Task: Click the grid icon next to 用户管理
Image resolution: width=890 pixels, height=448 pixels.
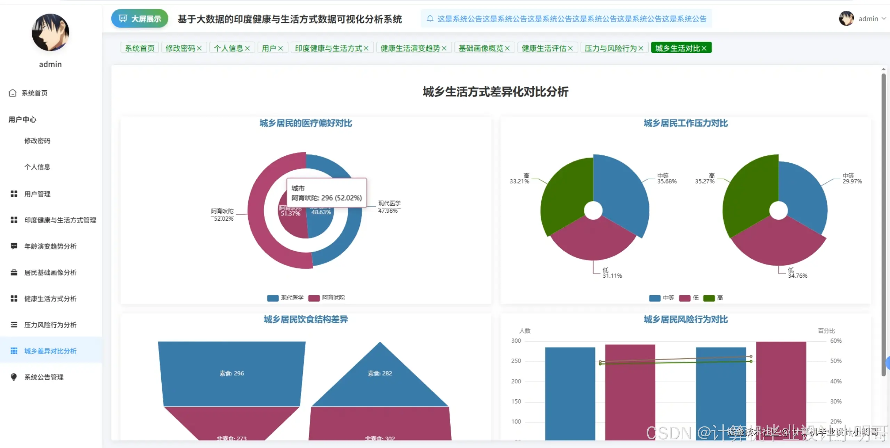Action: tap(14, 194)
